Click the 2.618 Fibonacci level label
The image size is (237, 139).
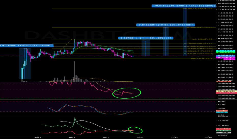click(198, 8)
